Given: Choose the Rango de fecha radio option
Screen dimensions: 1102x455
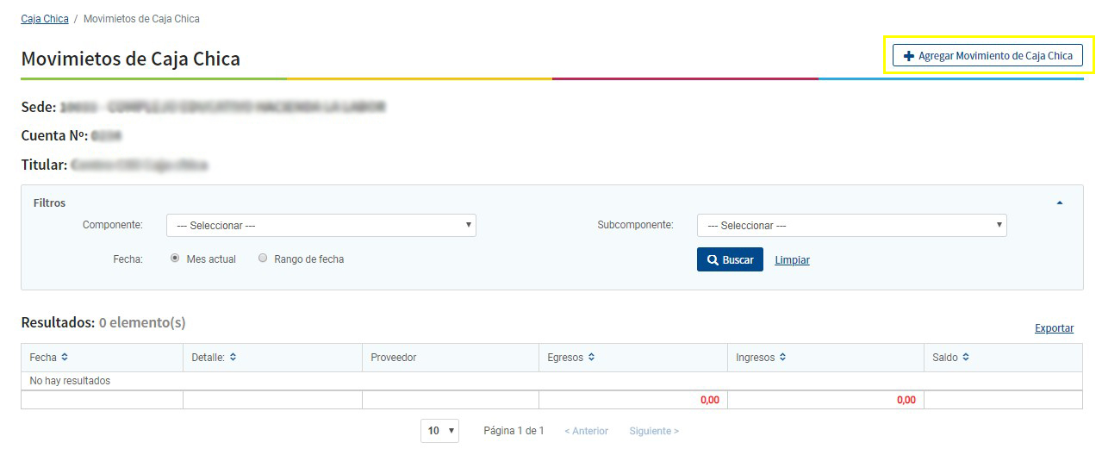Looking at the screenshot, I should coord(263,259).
